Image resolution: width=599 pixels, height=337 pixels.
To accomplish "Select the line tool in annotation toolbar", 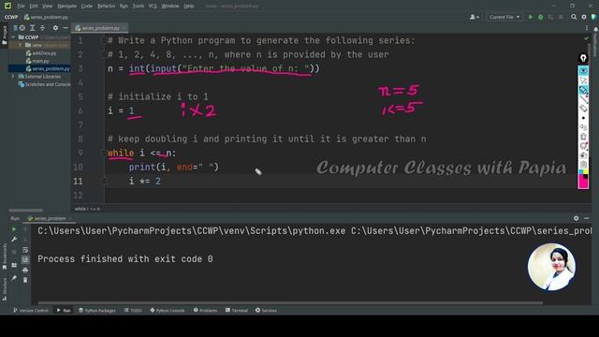I will (x=583, y=99).
